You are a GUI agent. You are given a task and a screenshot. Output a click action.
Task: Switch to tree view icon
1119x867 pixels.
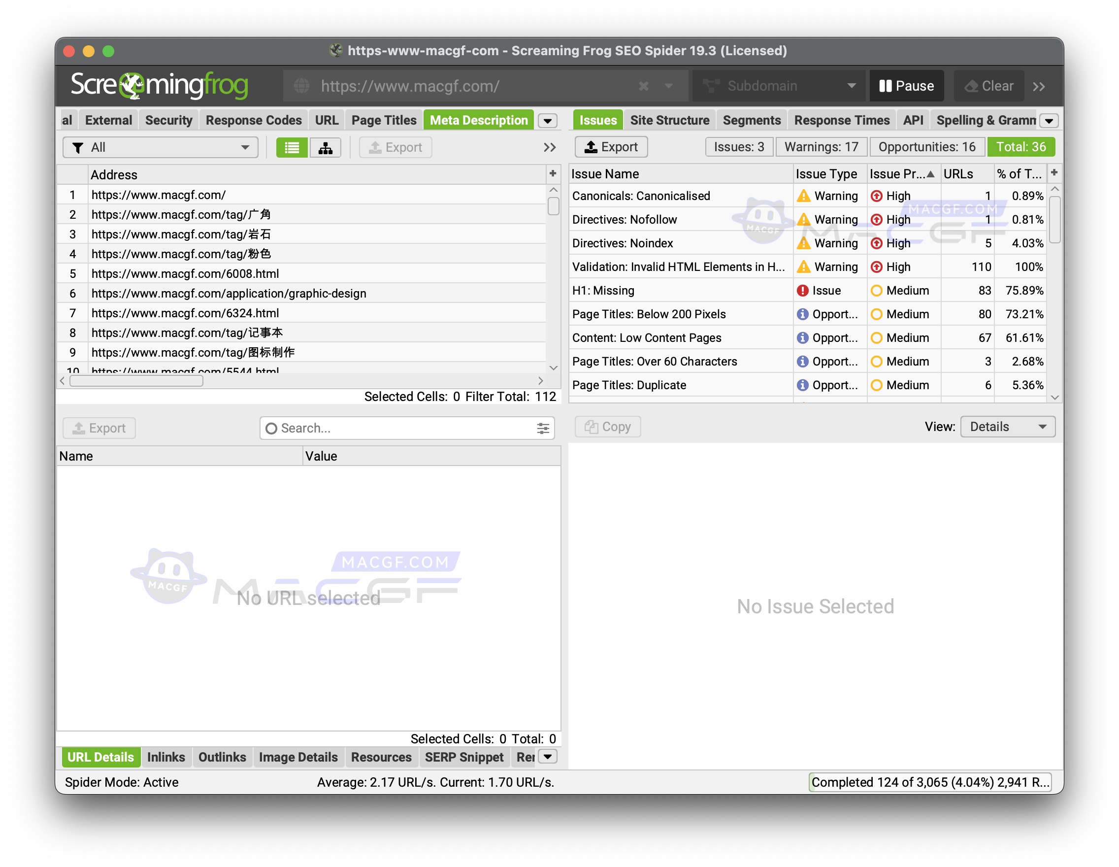pyautogui.click(x=325, y=148)
